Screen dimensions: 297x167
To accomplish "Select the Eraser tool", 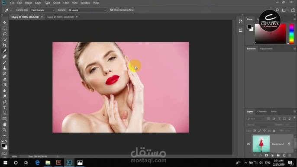I will 4,79.
